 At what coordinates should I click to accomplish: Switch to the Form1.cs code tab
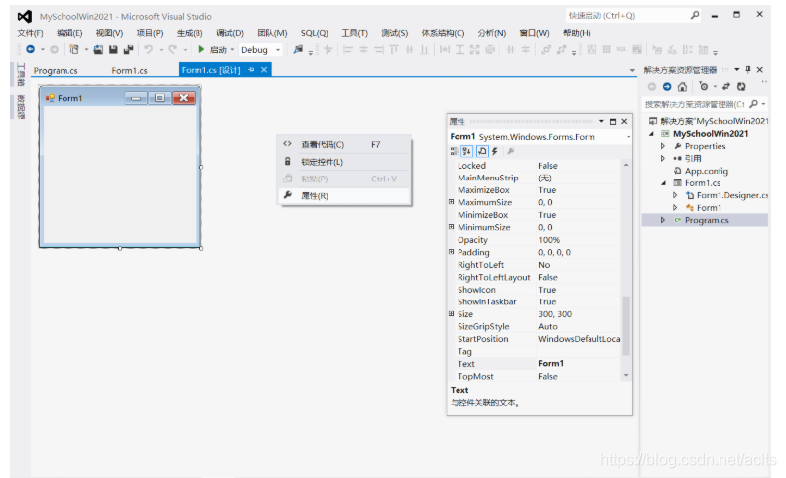pyautogui.click(x=129, y=70)
